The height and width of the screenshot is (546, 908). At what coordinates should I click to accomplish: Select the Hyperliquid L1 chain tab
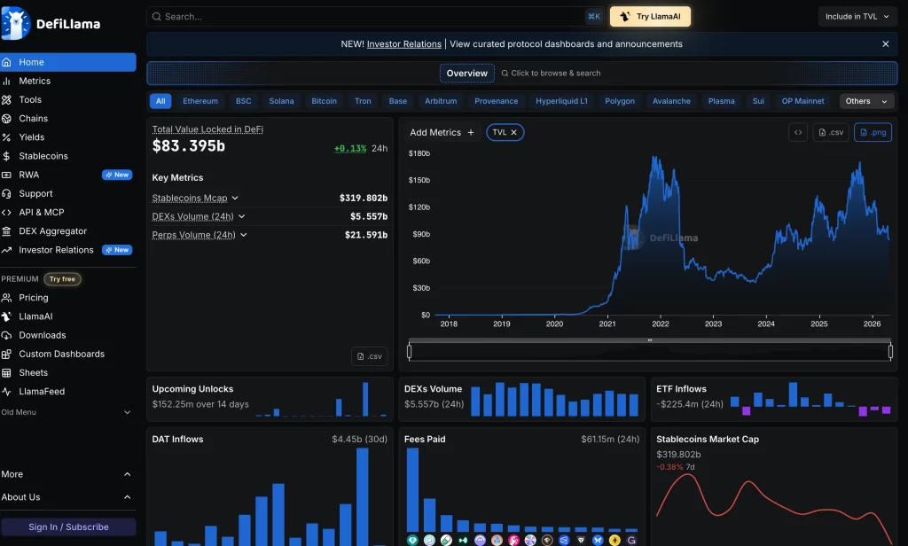tap(561, 101)
